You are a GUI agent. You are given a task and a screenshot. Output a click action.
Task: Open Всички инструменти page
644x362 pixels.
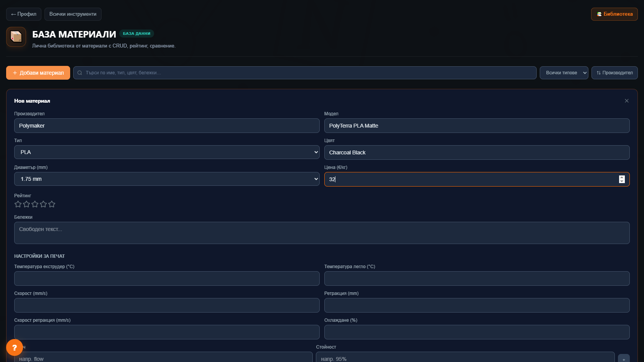[x=73, y=14]
